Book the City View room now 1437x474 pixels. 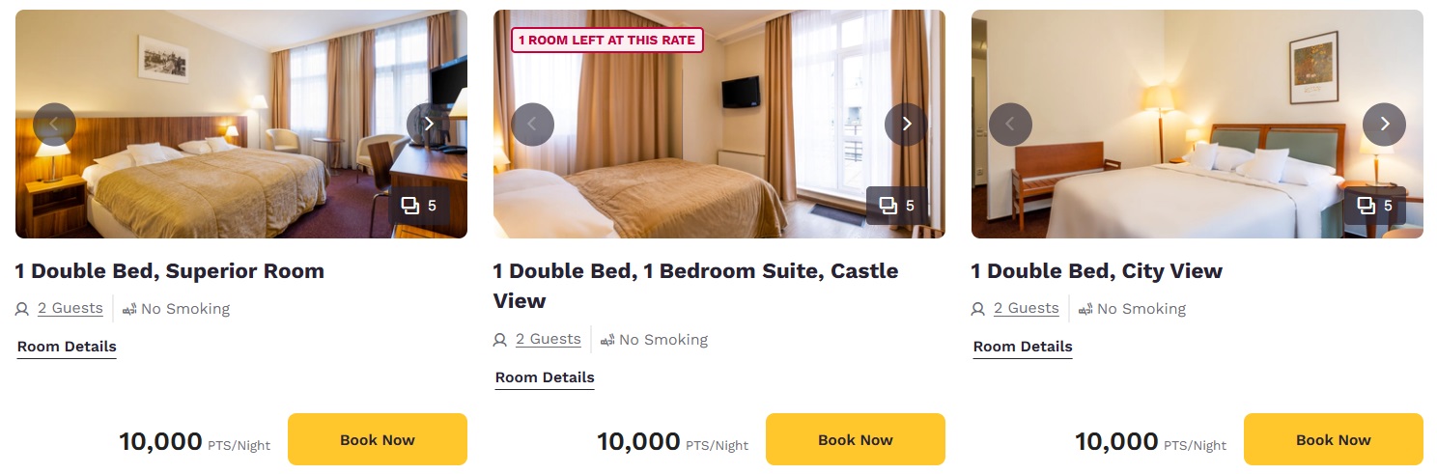(x=1334, y=439)
